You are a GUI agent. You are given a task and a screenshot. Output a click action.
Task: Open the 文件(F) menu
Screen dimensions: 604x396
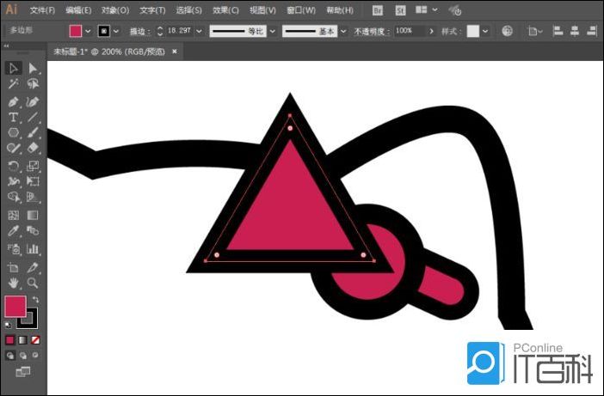tap(42, 10)
